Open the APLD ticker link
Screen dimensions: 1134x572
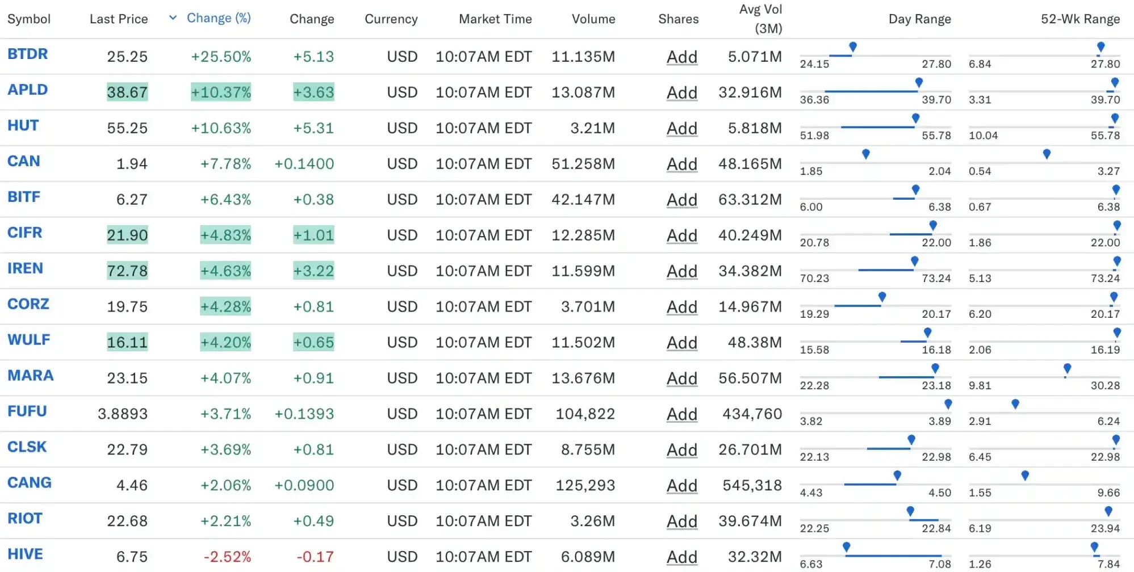coord(27,90)
